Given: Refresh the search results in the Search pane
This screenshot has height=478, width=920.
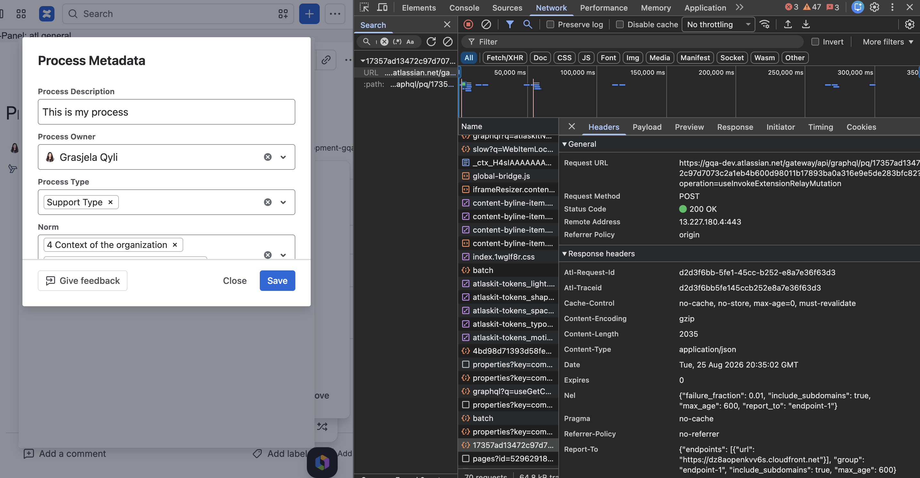Looking at the screenshot, I should (x=431, y=42).
